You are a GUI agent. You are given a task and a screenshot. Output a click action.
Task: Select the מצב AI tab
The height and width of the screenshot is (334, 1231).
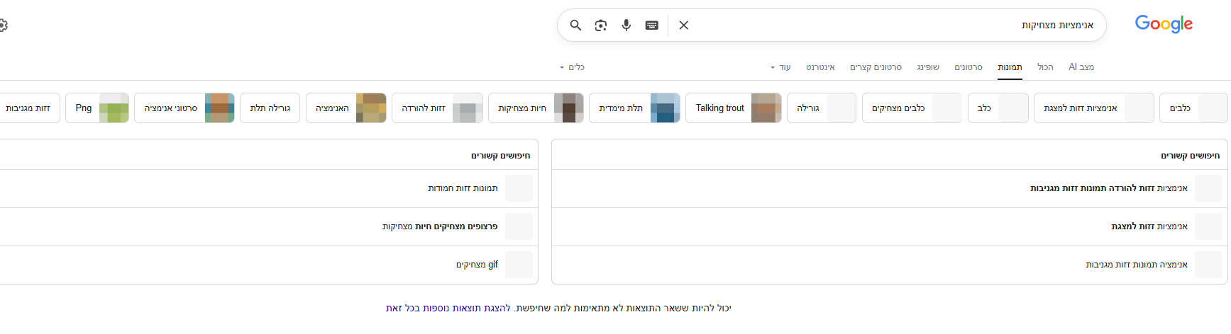tap(1081, 67)
